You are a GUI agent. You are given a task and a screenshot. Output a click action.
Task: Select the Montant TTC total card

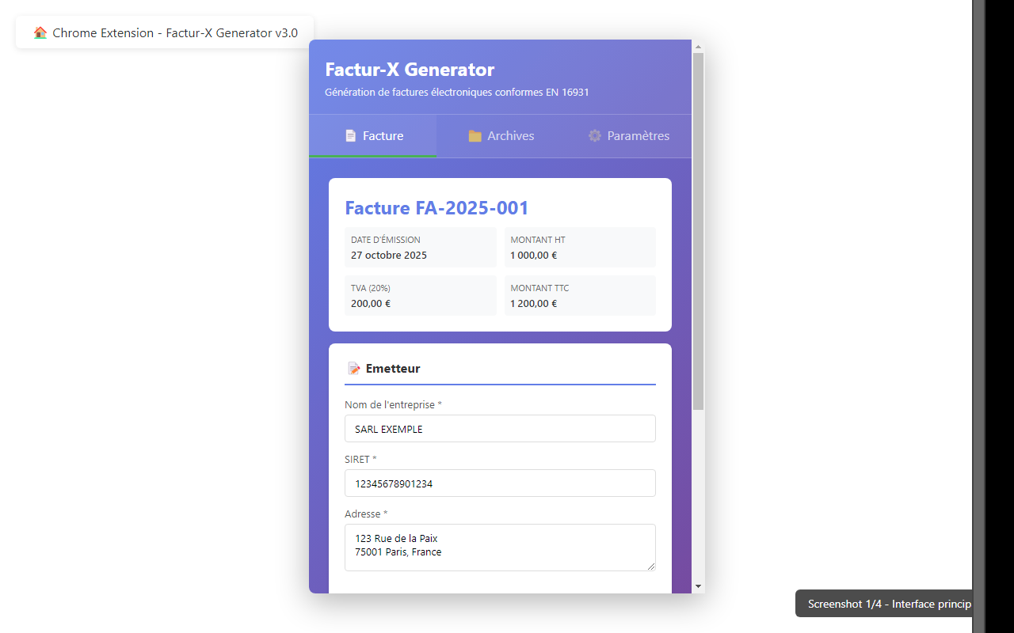coord(580,296)
